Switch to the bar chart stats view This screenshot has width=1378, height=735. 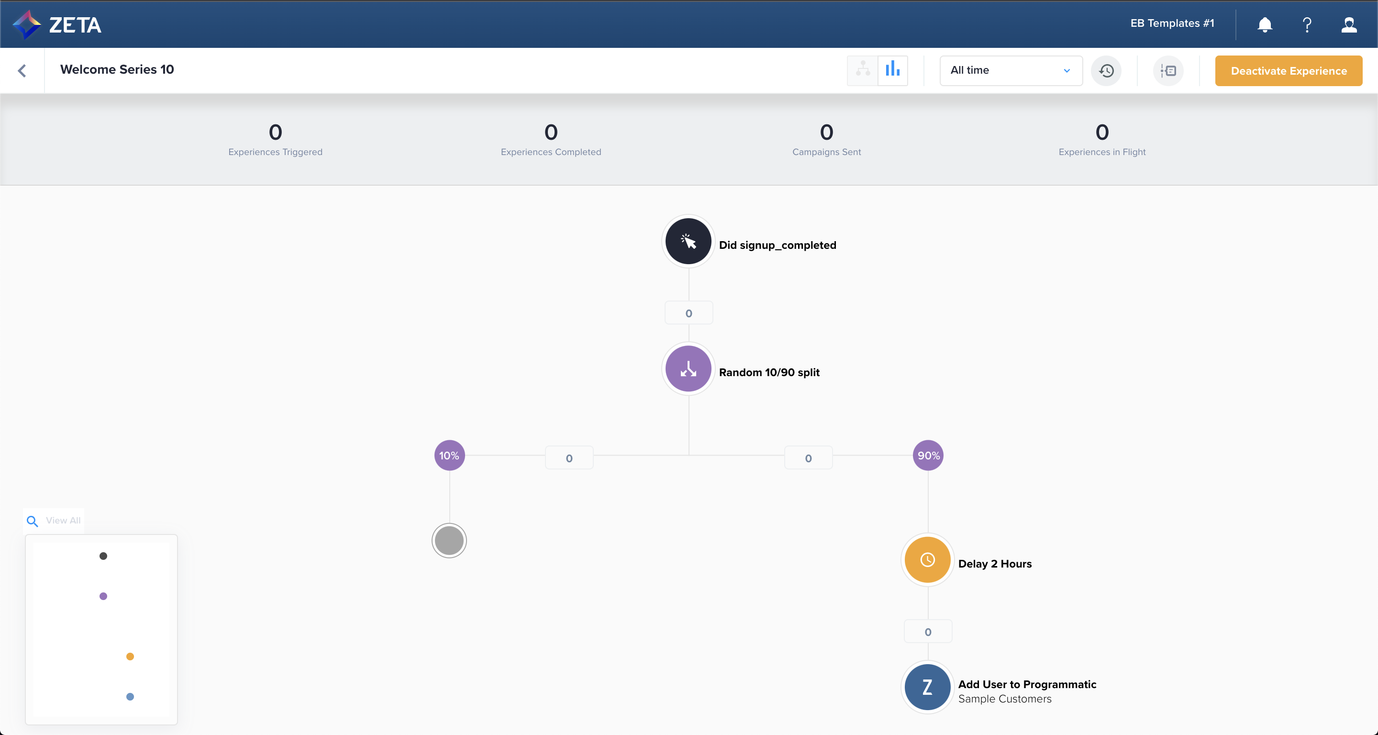pyautogui.click(x=892, y=71)
